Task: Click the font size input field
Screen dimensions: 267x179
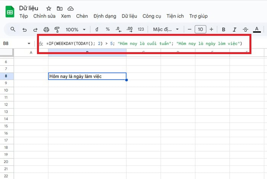Action: [x=200, y=29]
